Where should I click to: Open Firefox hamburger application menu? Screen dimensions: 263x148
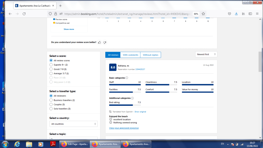pos(257,14)
